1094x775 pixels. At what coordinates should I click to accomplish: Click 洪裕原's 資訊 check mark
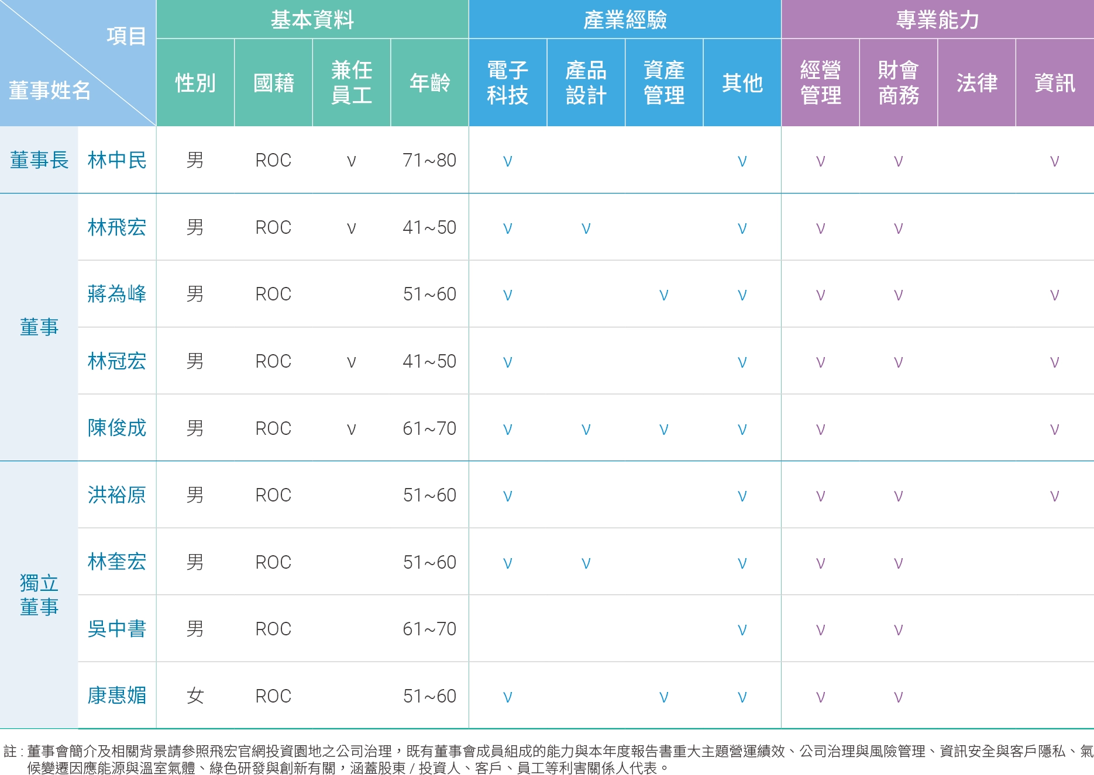click(x=1055, y=496)
